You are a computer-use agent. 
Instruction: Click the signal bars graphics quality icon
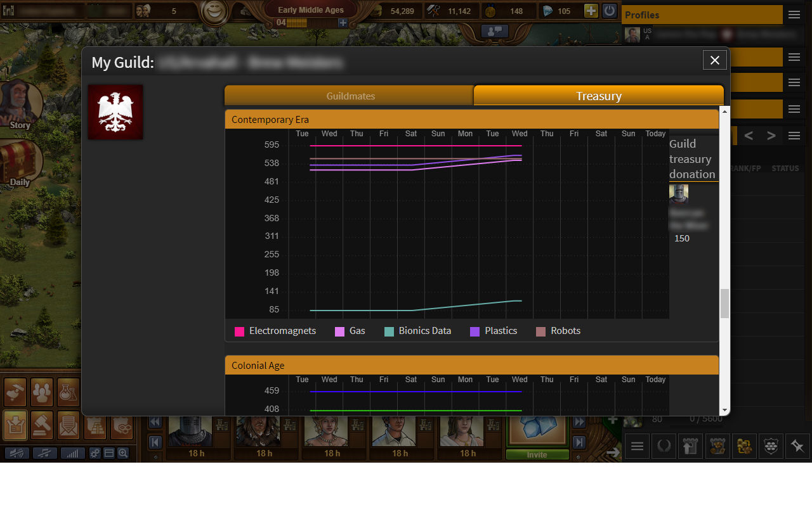click(72, 453)
